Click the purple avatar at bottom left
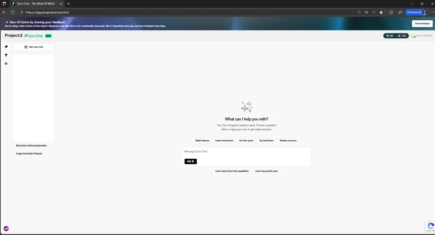435x235 pixels. (6, 229)
